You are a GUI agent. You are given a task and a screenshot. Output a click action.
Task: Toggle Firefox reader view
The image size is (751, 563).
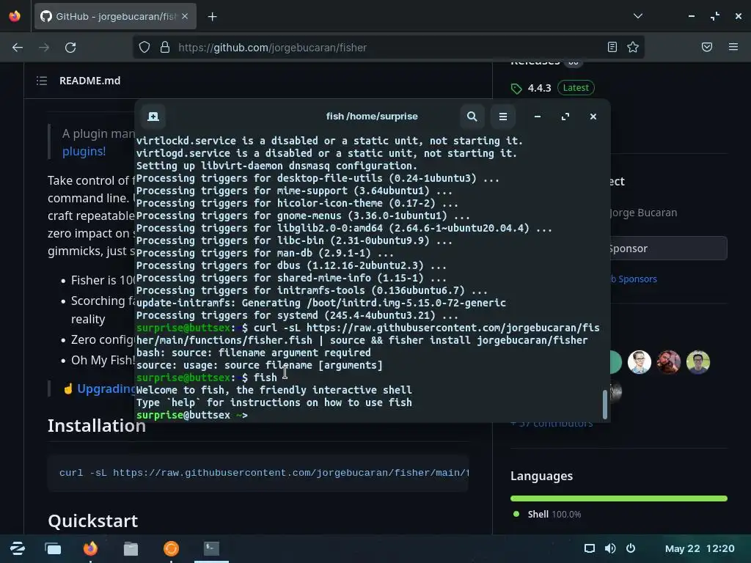(x=612, y=47)
